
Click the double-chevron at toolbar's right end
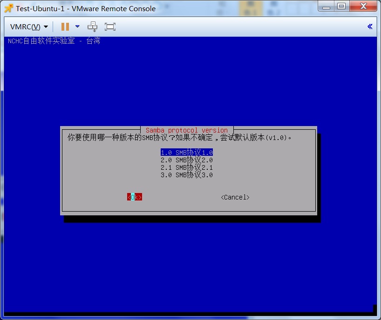[x=370, y=27]
